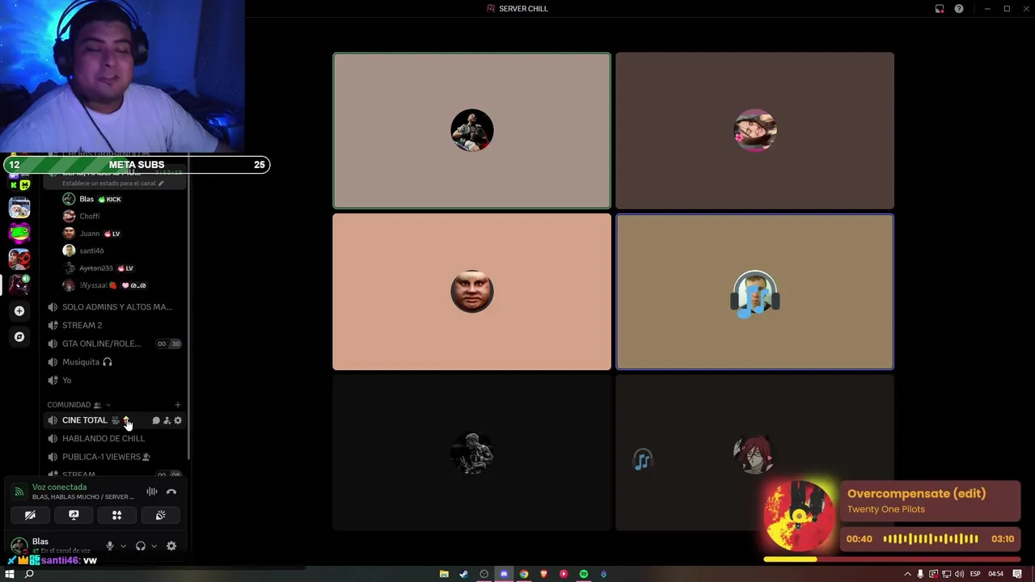Open voice connection signal details icon
Viewport: 1035px width, 582px height.
coord(19,491)
